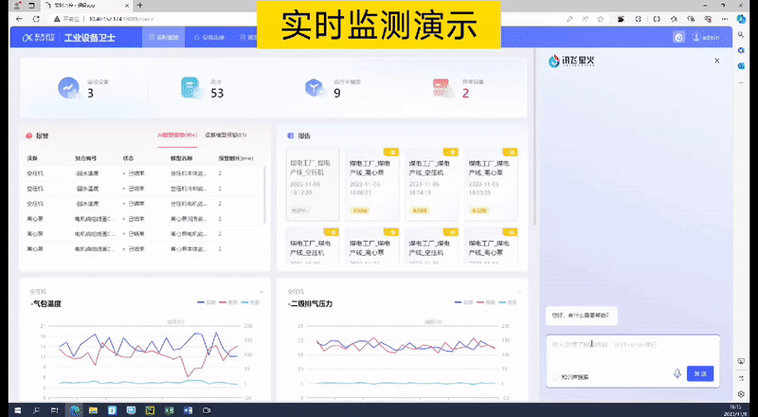
Task: Click the abnormal devices icon showing 2
Action: click(442, 88)
